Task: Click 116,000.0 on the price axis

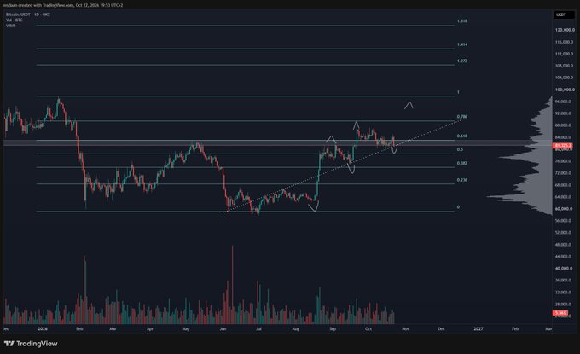Action: 564,42
